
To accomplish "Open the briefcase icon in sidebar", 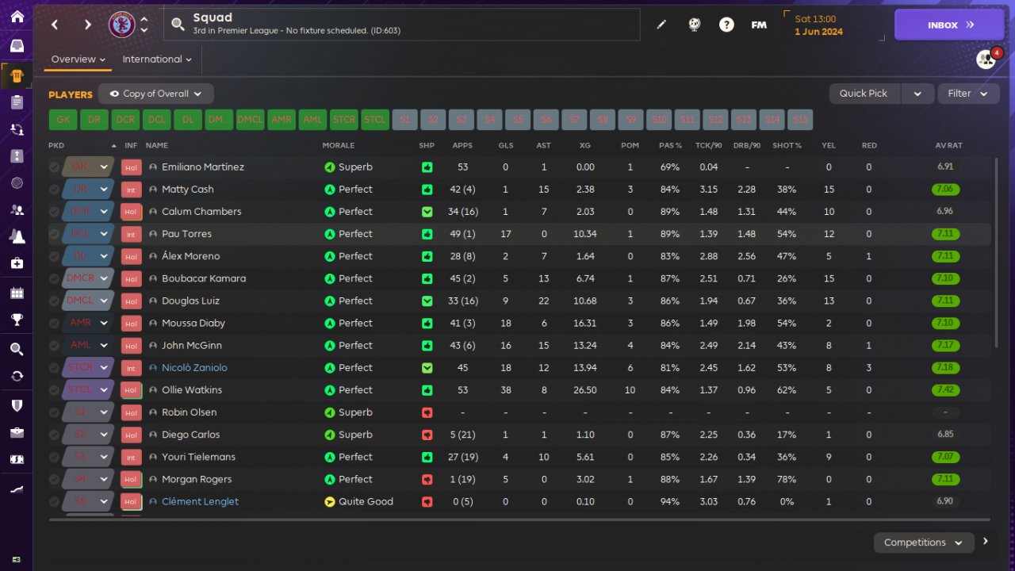I will coord(17,432).
